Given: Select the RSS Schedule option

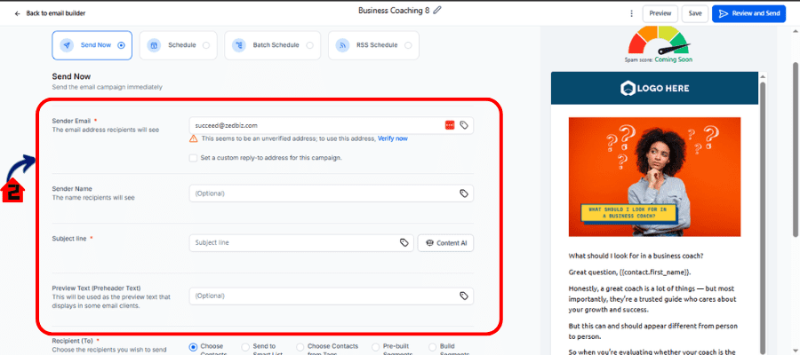Looking at the screenshot, I should pyautogui.click(x=373, y=44).
